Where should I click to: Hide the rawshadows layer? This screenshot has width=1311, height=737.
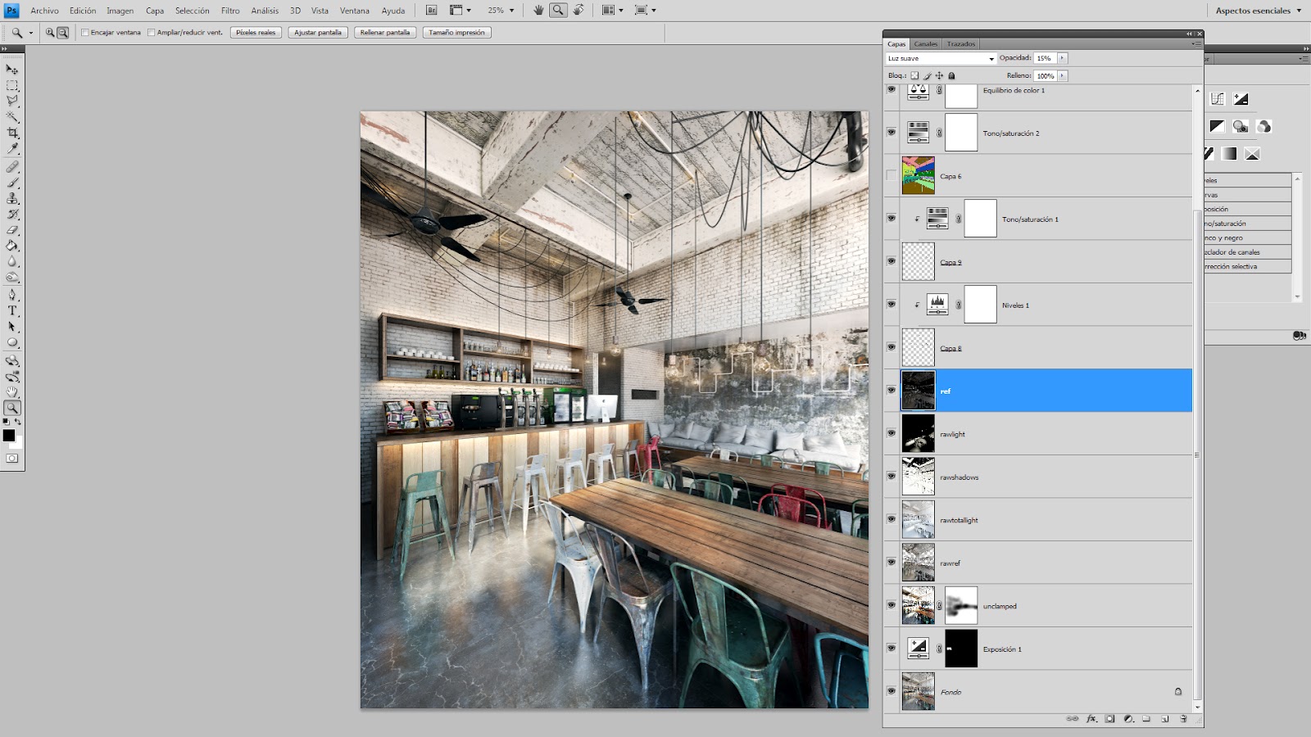tap(891, 477)
